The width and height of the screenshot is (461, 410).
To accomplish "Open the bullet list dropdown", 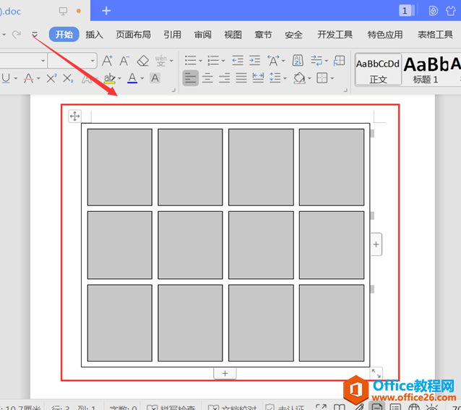I will [199, 61].
